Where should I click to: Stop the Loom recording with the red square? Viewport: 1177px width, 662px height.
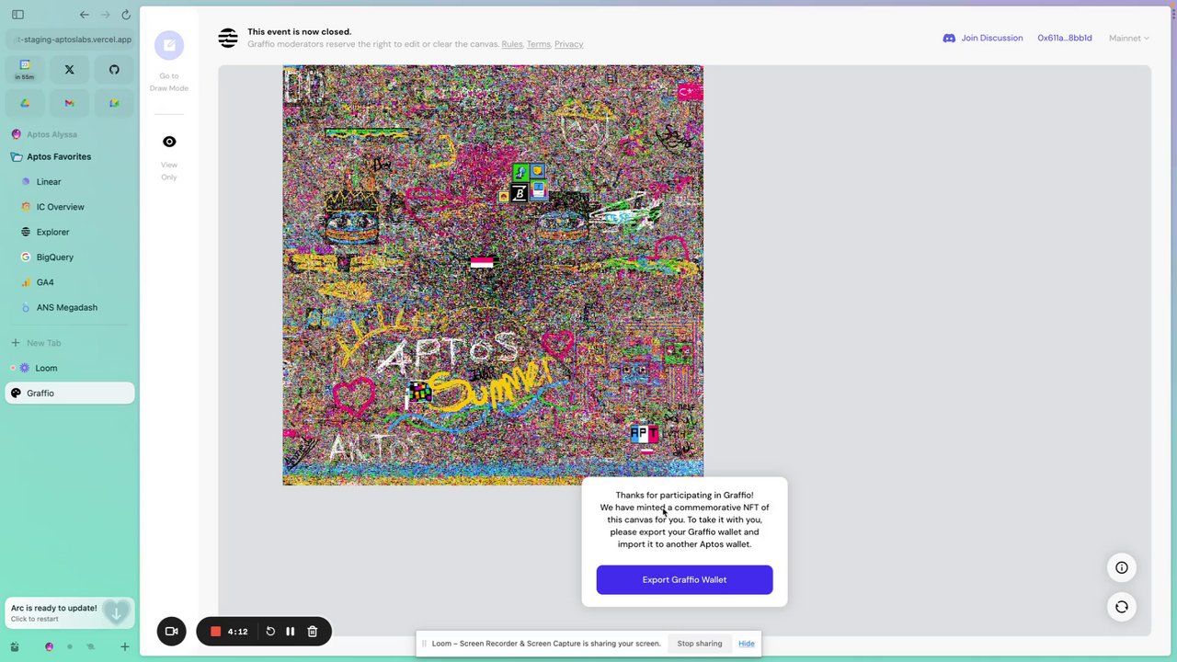(x=215, y=632)
